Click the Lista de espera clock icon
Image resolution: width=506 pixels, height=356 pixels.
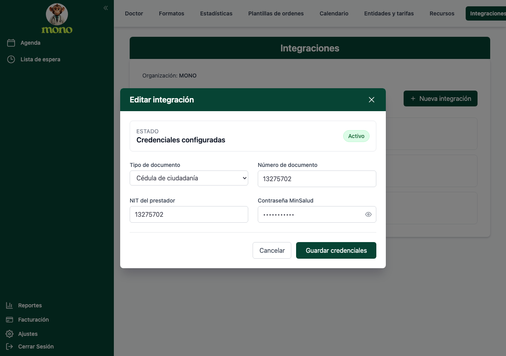coord(11,59)
